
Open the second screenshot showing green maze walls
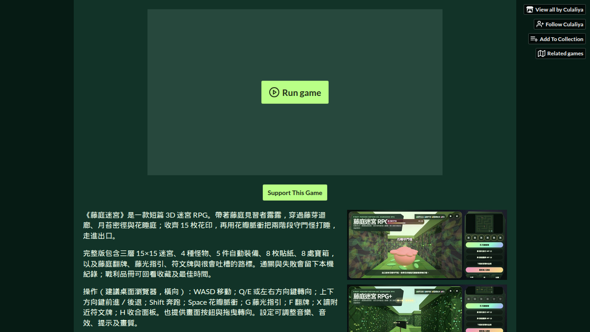[427, 308]
